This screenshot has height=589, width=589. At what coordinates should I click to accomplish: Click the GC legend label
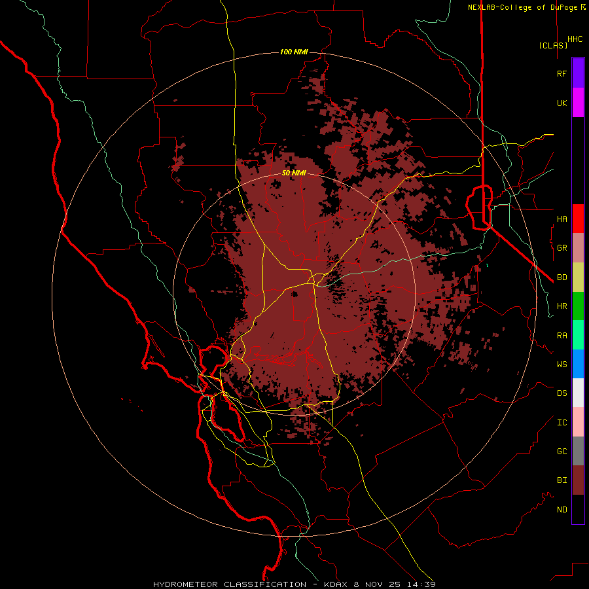[x=562, y=452]
